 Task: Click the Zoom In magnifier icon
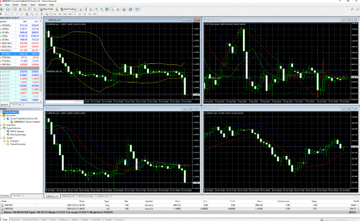click(x=97, y=9)
